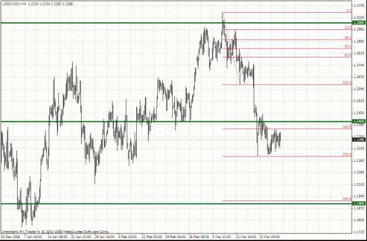Select the Fibonacci 161.8 level label
367x241 pixels.
pyautogui.click(x=347, y=127)
